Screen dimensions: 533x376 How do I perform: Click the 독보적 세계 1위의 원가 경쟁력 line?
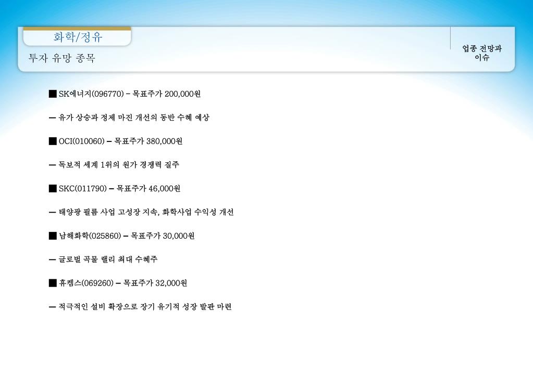click(114, 164)
